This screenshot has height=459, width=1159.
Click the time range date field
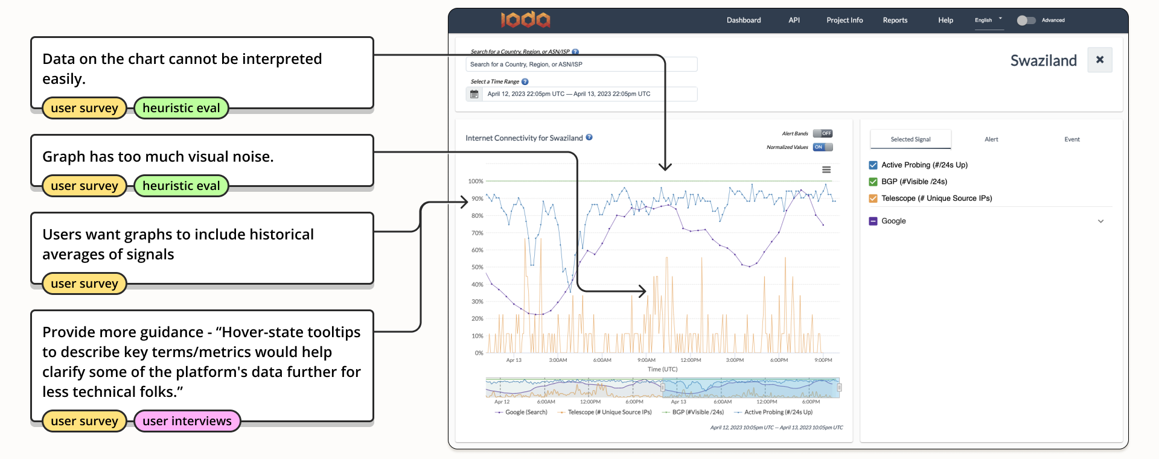(589, 94)
